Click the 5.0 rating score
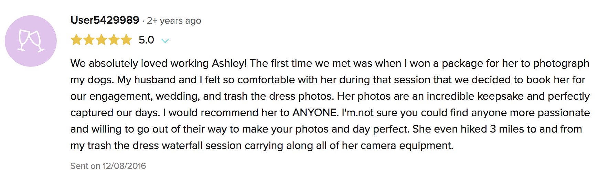The width and height of the screenshot is (610, 187). [x=146, y=40]
